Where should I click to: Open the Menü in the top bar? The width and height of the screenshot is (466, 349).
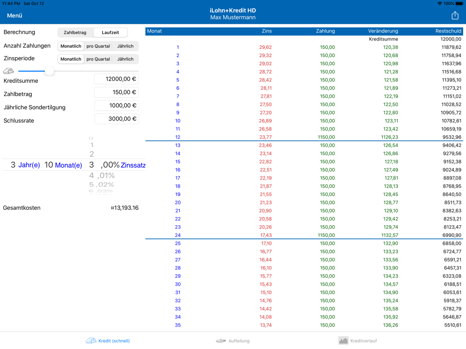(x=14, y=15)
